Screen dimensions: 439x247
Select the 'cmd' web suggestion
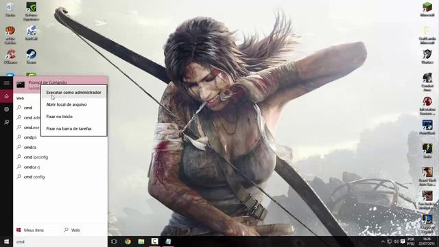pyautogui.click(x=28, y=108)
